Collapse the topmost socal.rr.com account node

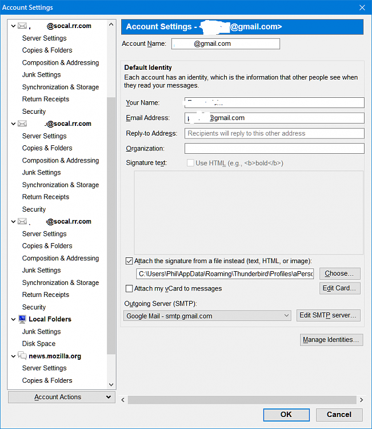(x=13, y=26)
